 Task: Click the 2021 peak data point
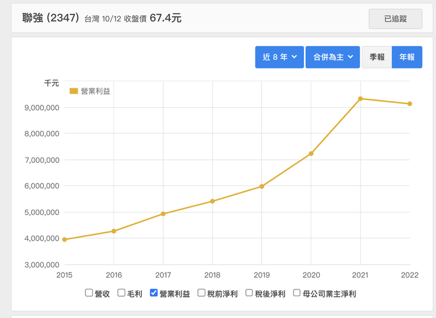360,99
